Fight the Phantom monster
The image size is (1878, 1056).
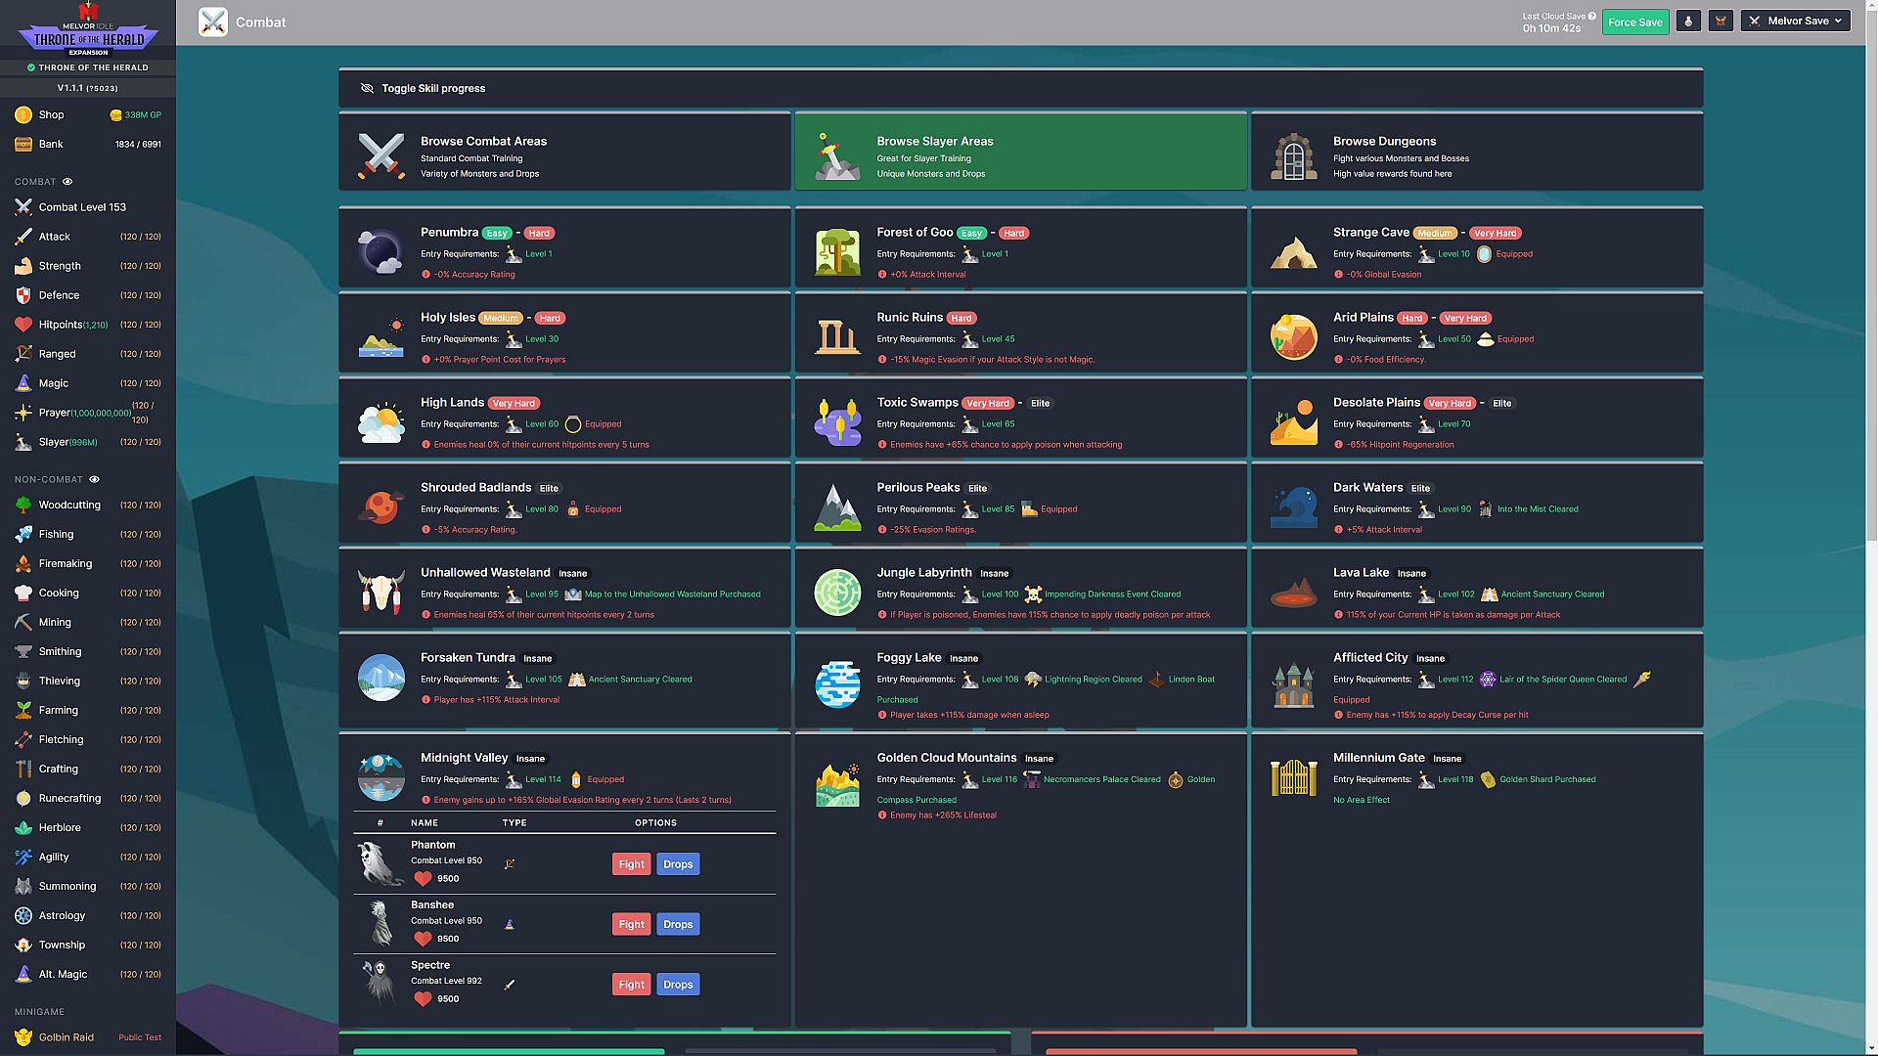point(631,864)
